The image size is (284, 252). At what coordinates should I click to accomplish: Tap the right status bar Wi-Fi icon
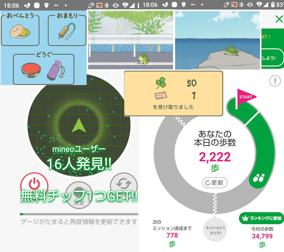coord(259,5)
